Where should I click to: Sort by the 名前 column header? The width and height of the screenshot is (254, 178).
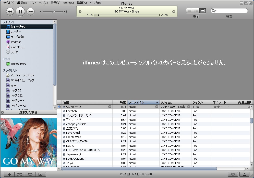(87, 102)
